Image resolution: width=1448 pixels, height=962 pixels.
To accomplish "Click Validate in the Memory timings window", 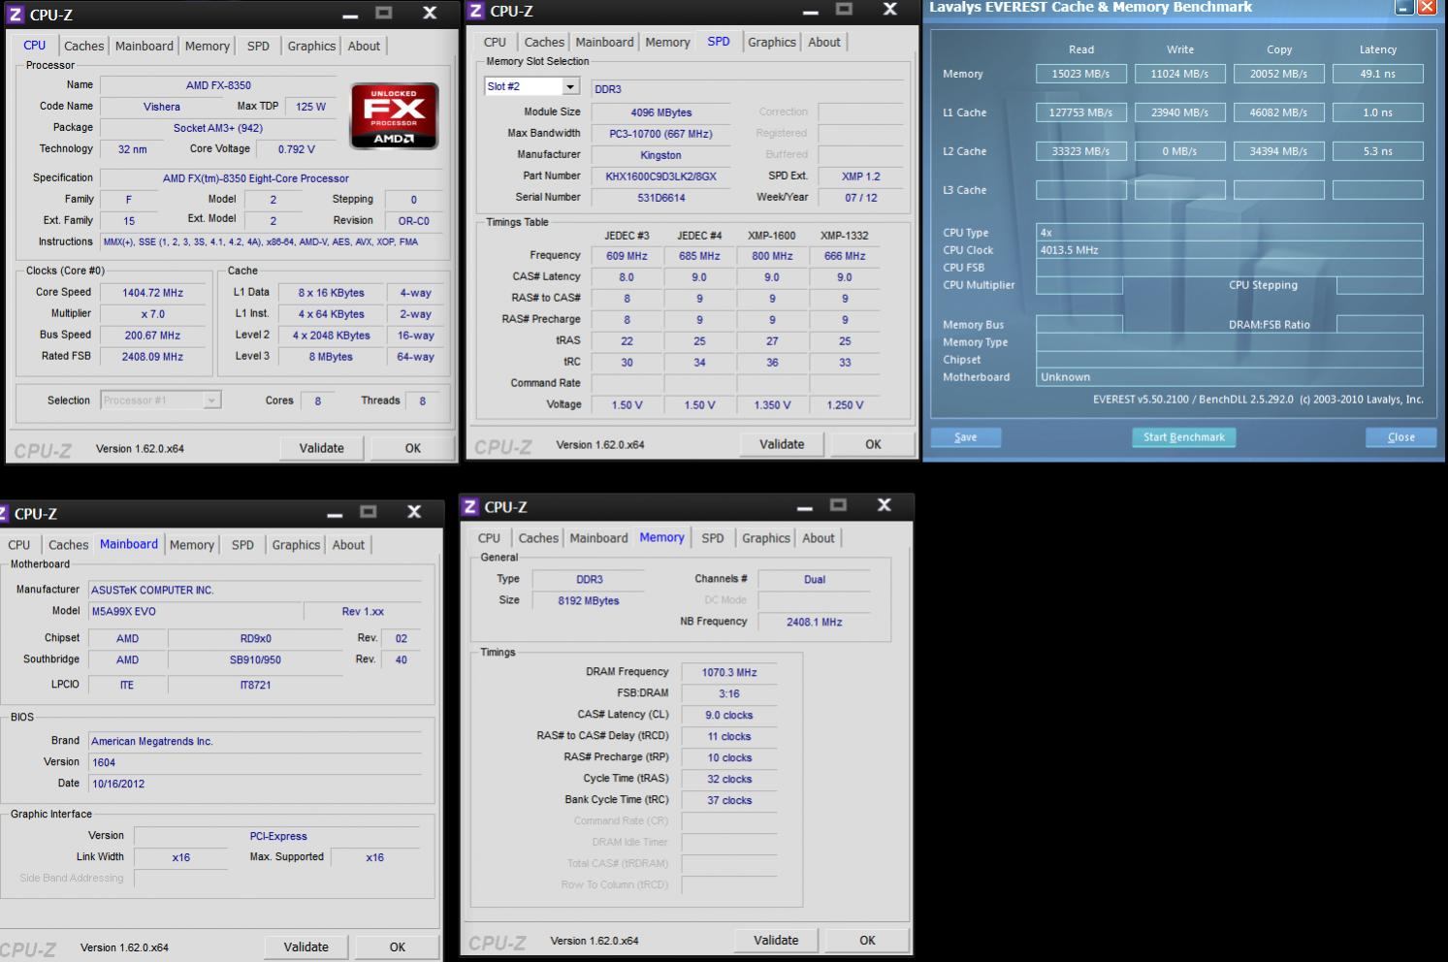I will click(776, 940).
